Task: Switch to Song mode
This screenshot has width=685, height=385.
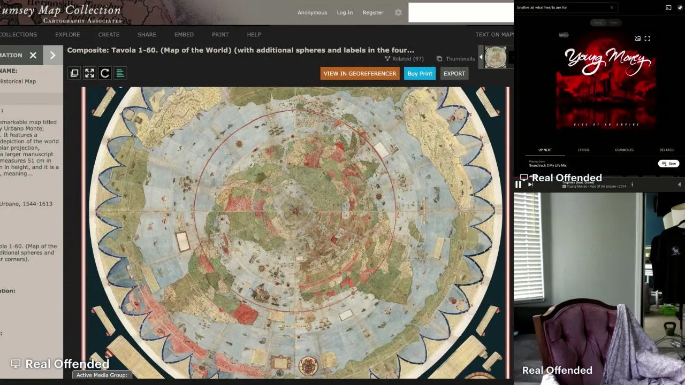Action: (598, 22)
